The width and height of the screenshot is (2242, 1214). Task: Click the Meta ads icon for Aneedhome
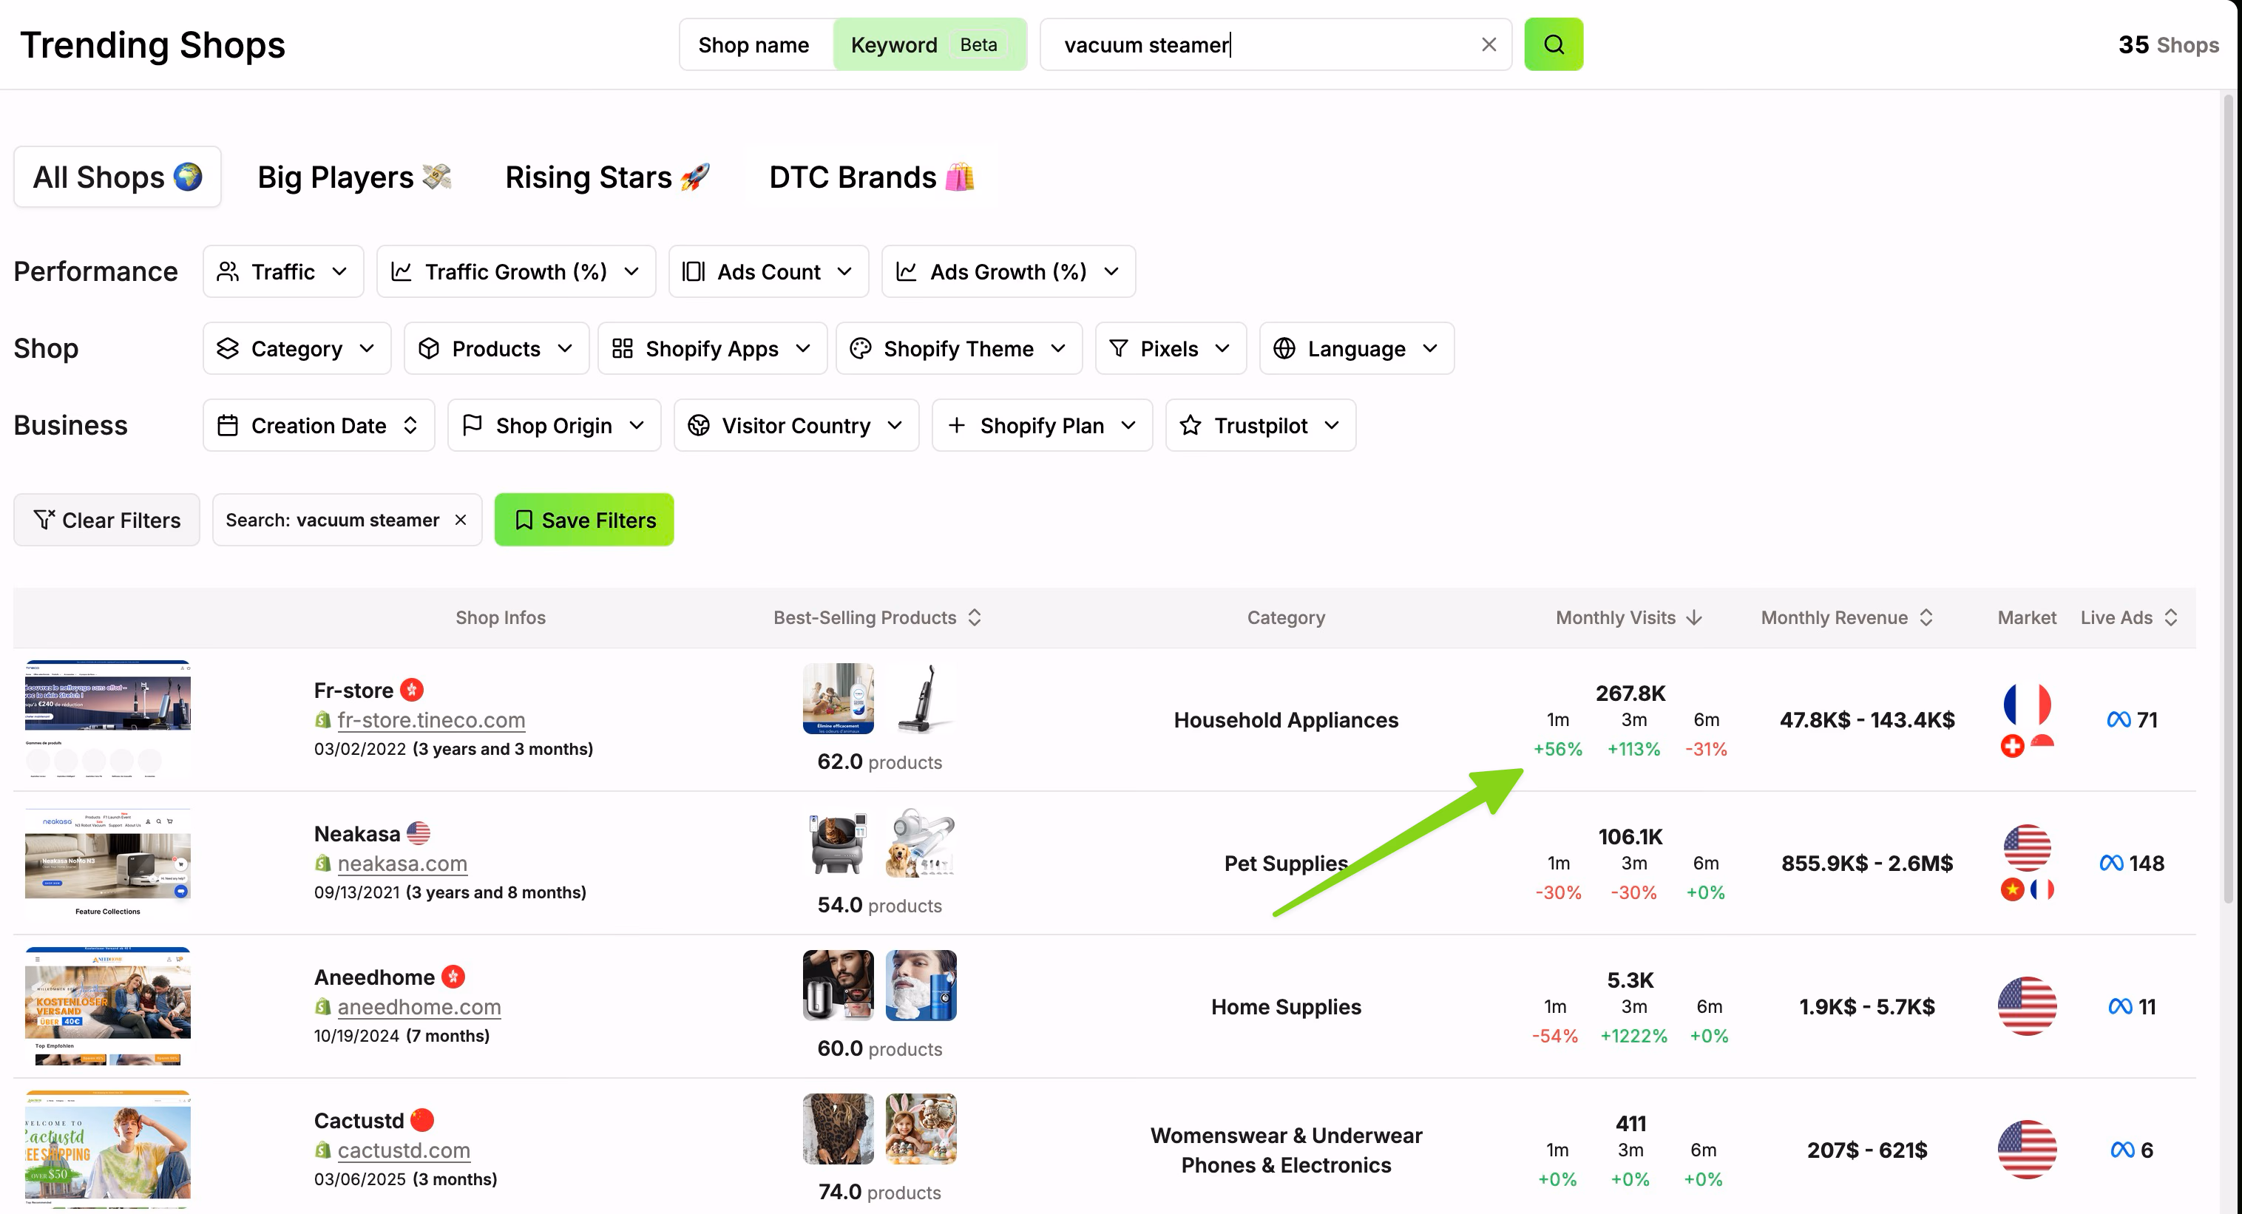2120,1007
